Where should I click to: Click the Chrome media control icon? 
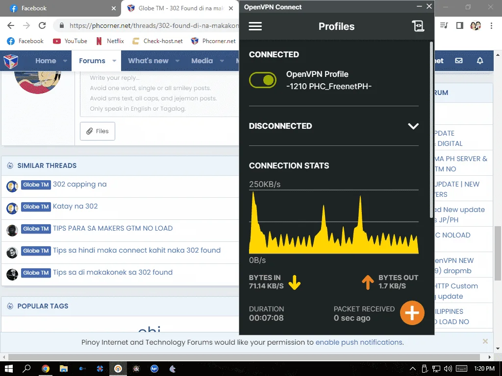click(x=444, y=25)
